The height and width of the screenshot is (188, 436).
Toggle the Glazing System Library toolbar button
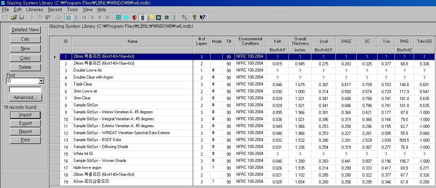(x=142, y=17)
